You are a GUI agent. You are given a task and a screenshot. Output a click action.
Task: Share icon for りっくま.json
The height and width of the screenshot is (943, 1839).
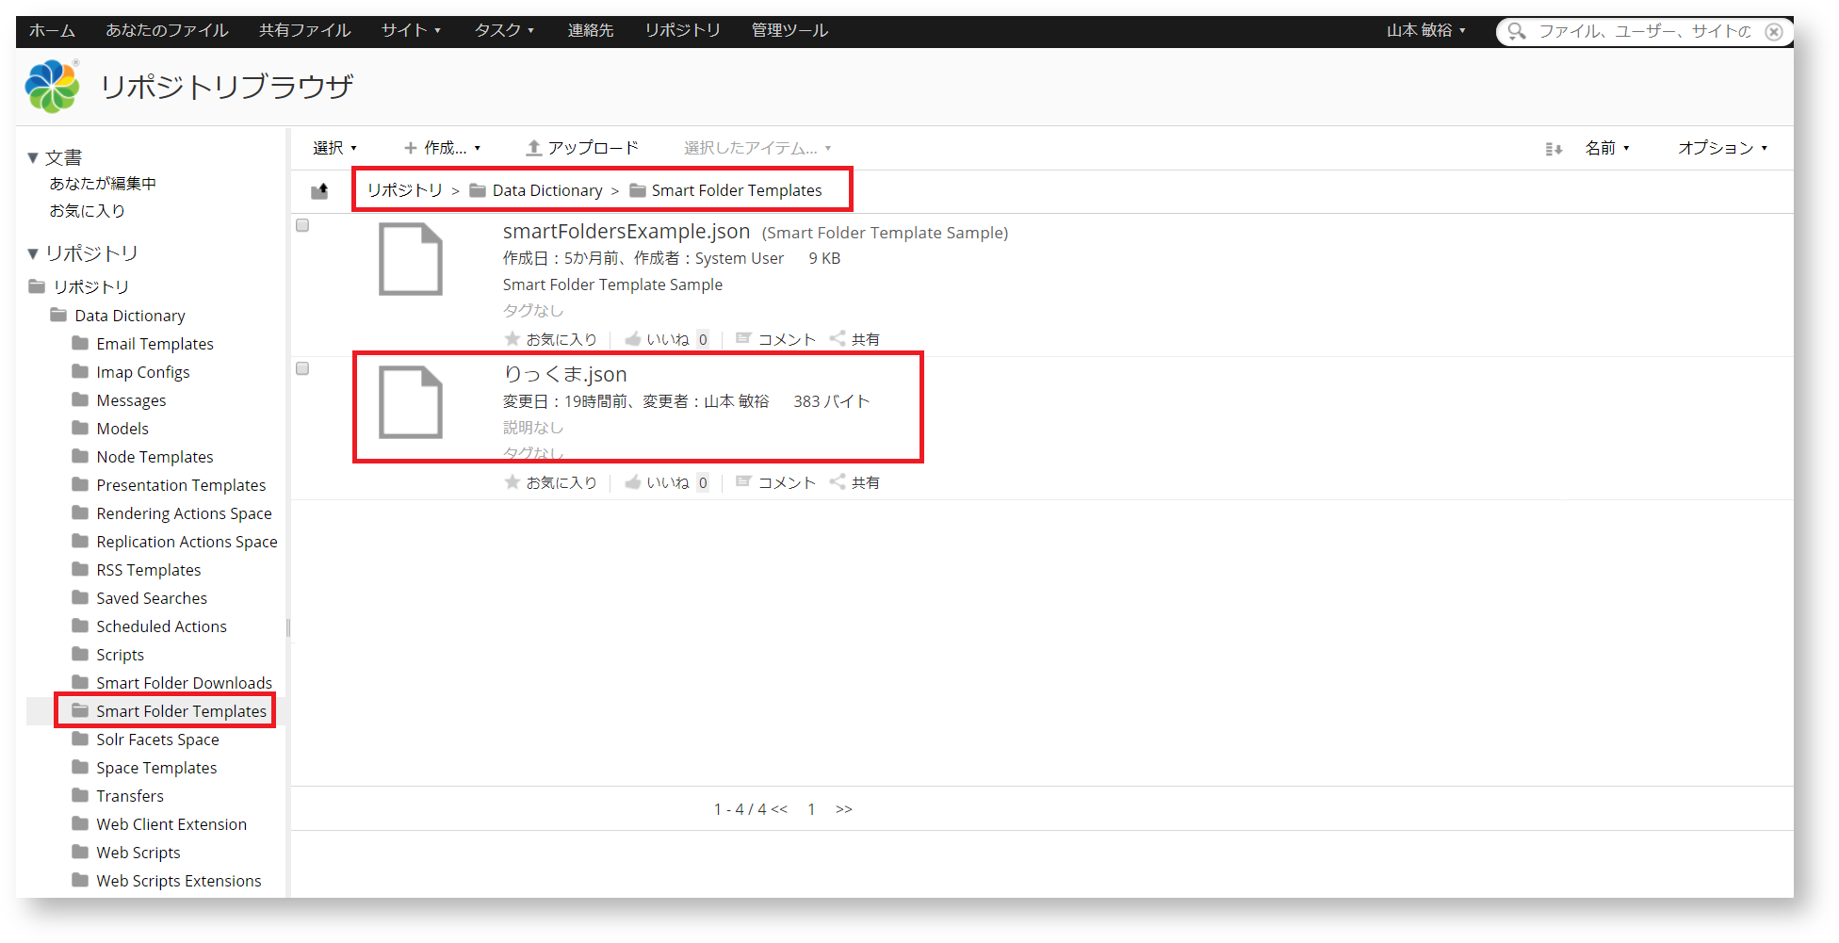coord(838,481)
